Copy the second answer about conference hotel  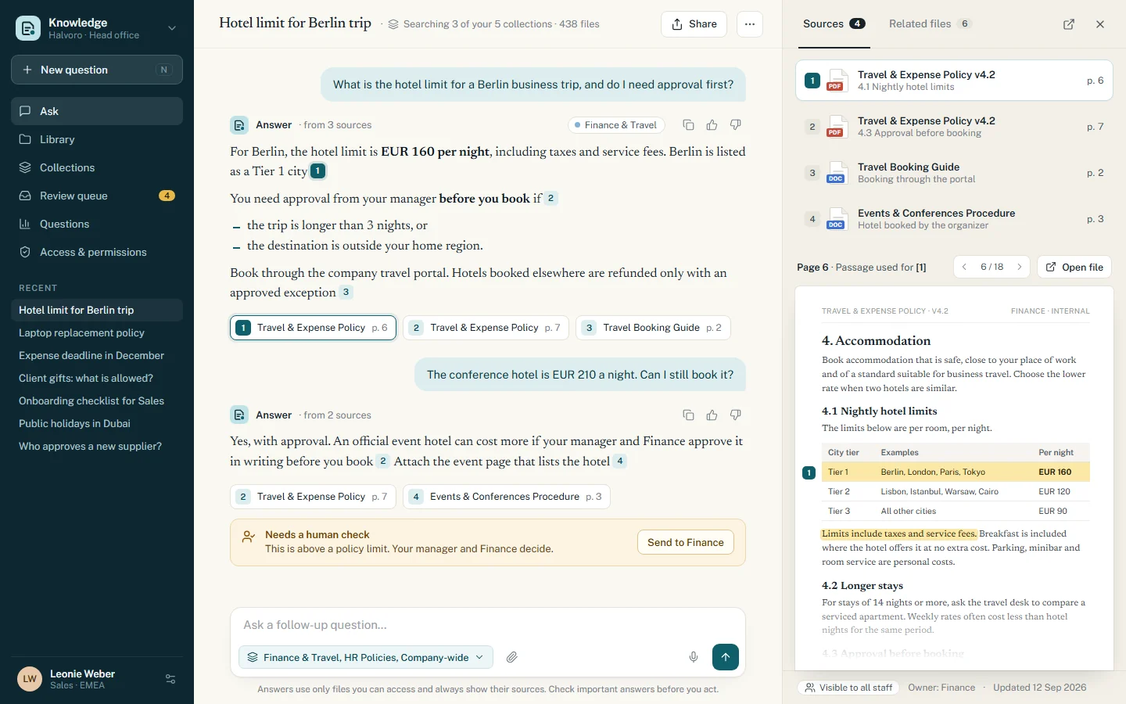(x=688, y=415)
